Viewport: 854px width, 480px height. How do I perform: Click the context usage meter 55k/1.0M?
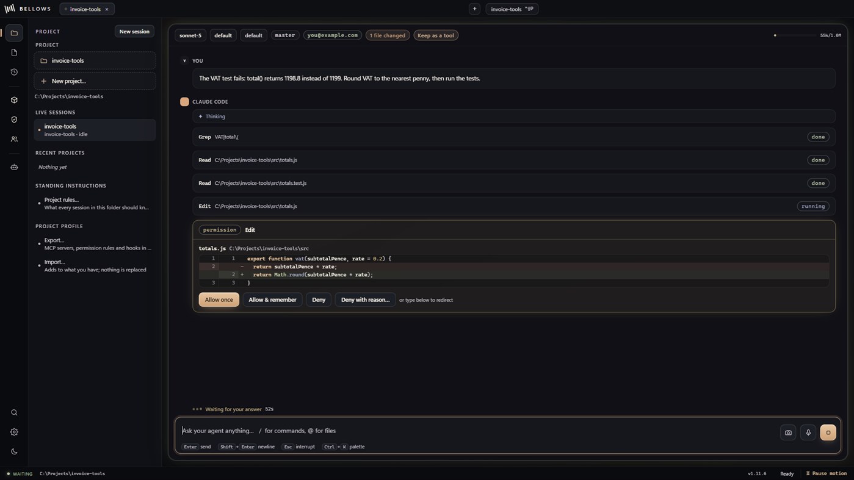(x=808, y=35)
